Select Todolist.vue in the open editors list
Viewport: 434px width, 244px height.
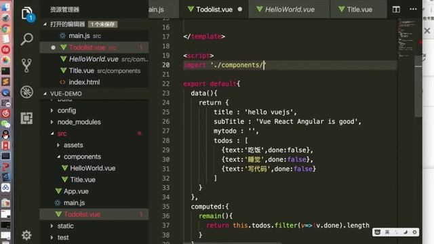click(94, 47)
